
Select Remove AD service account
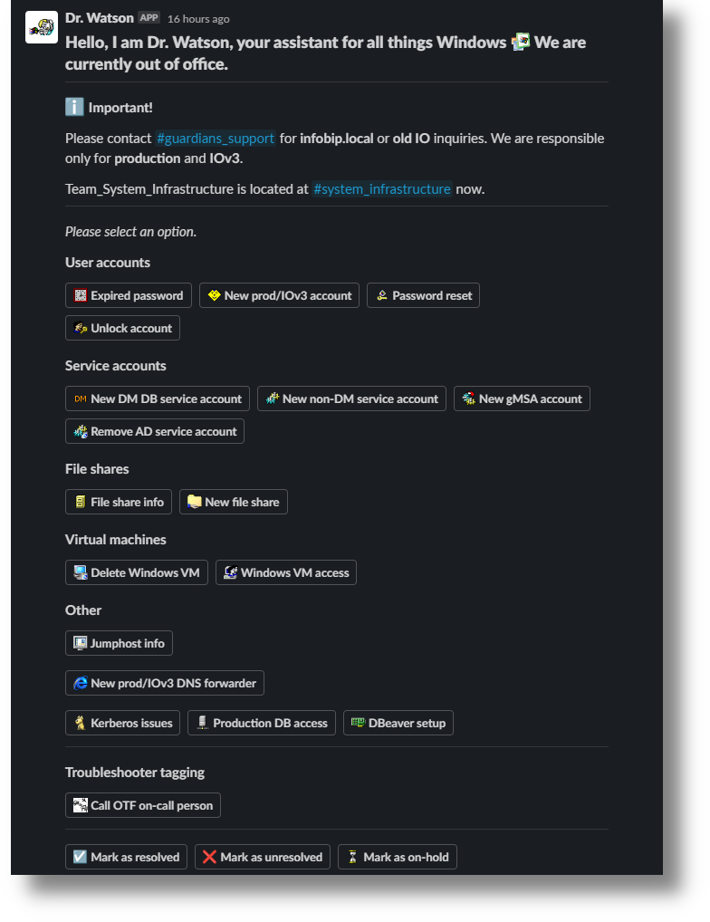(155, 431)
